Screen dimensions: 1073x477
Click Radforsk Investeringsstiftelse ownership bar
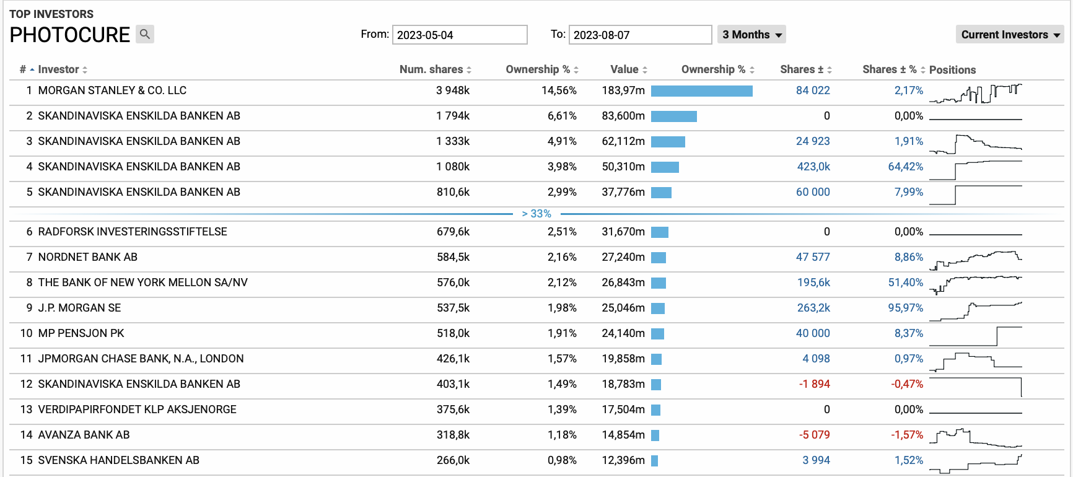pyautogui.click(x=660, y=232)
